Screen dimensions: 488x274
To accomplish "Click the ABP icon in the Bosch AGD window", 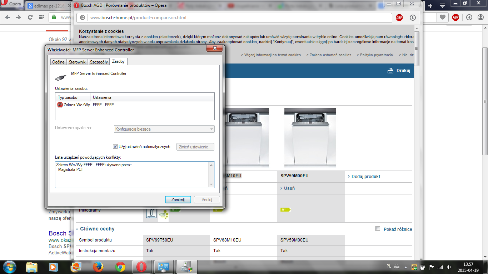I will coord(399,17).
